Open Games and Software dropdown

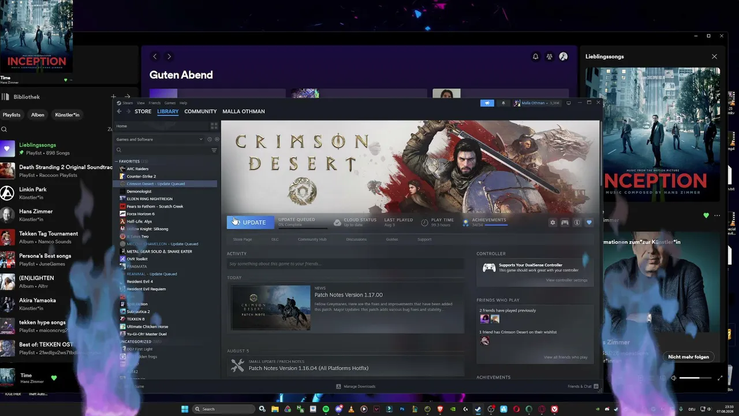pyautogui.click(x=161, y=139)
